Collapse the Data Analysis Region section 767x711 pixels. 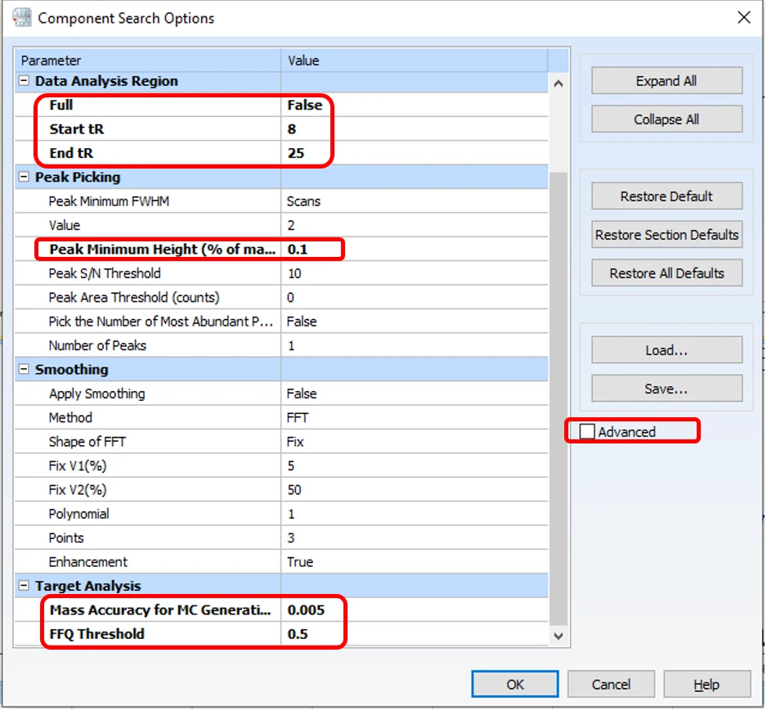(x=24, y=81)
